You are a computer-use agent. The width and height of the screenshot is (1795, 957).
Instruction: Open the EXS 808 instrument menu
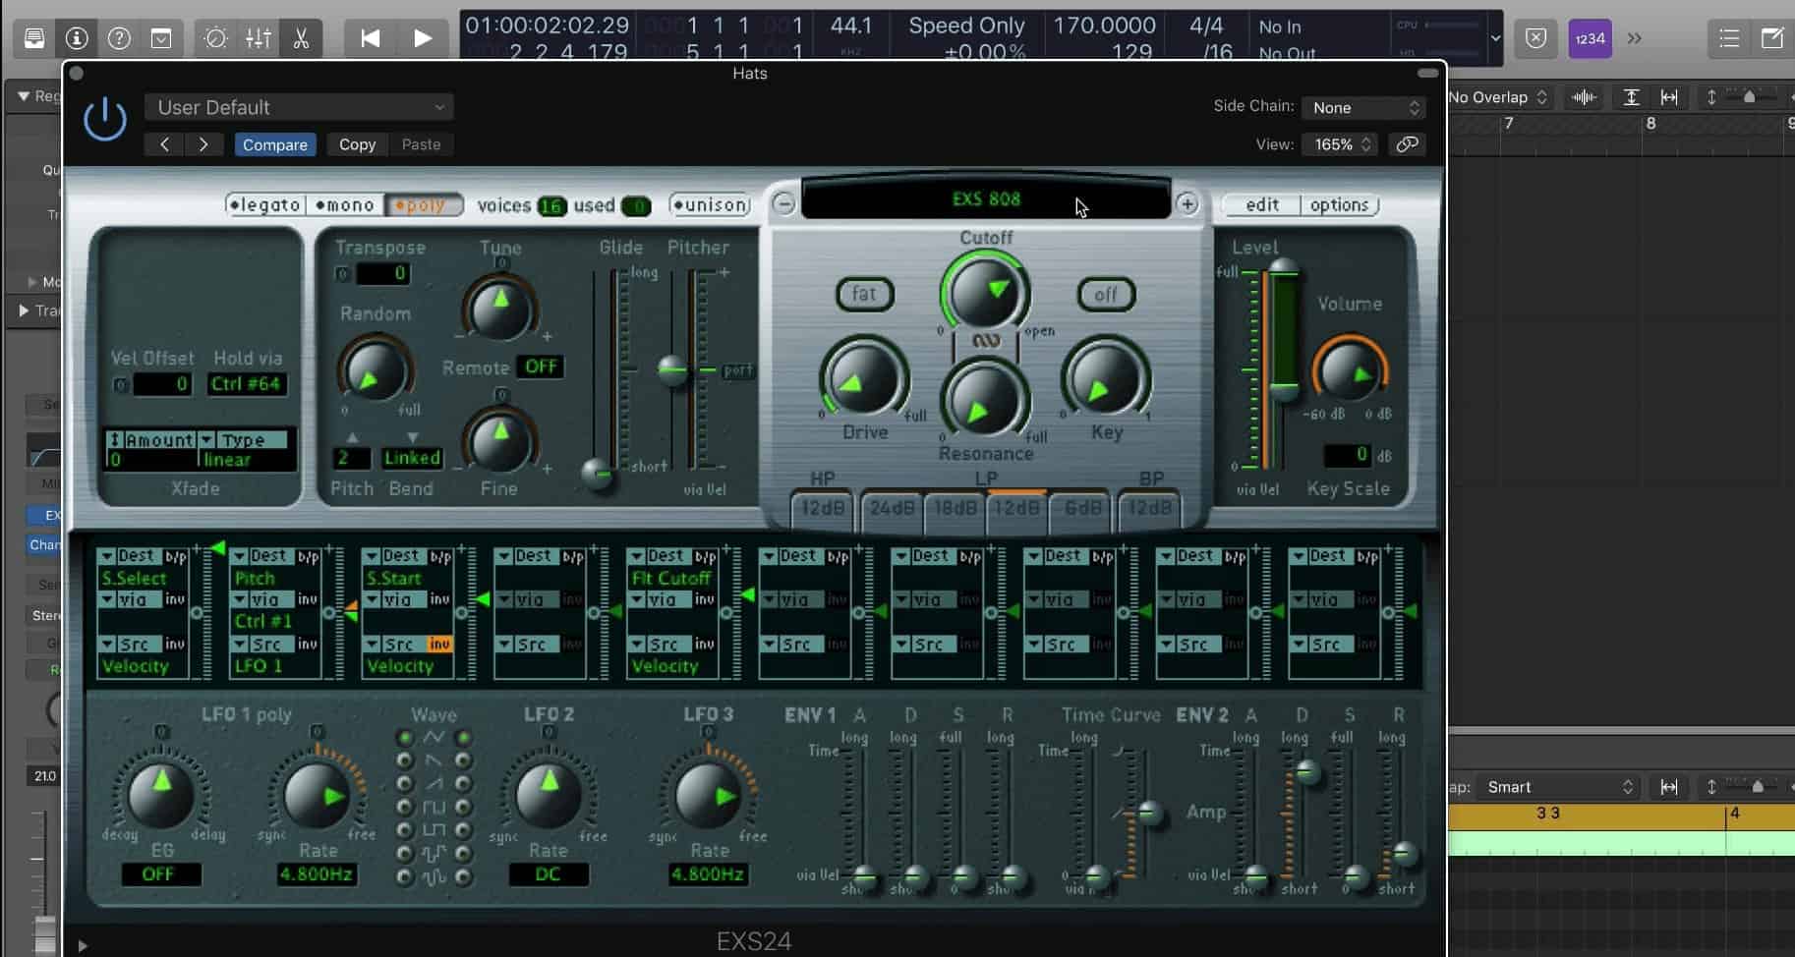pos(986,198)
